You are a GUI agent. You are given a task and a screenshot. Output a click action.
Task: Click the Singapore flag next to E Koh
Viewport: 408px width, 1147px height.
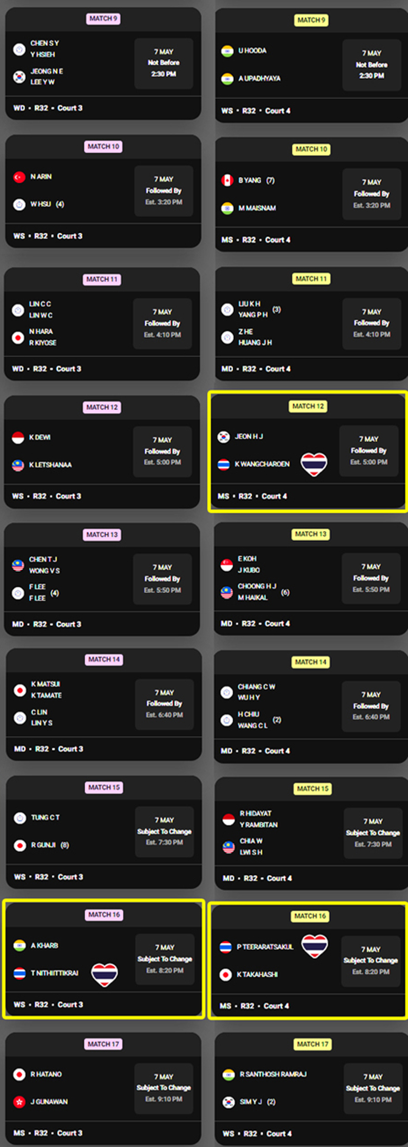click(227, 565)
